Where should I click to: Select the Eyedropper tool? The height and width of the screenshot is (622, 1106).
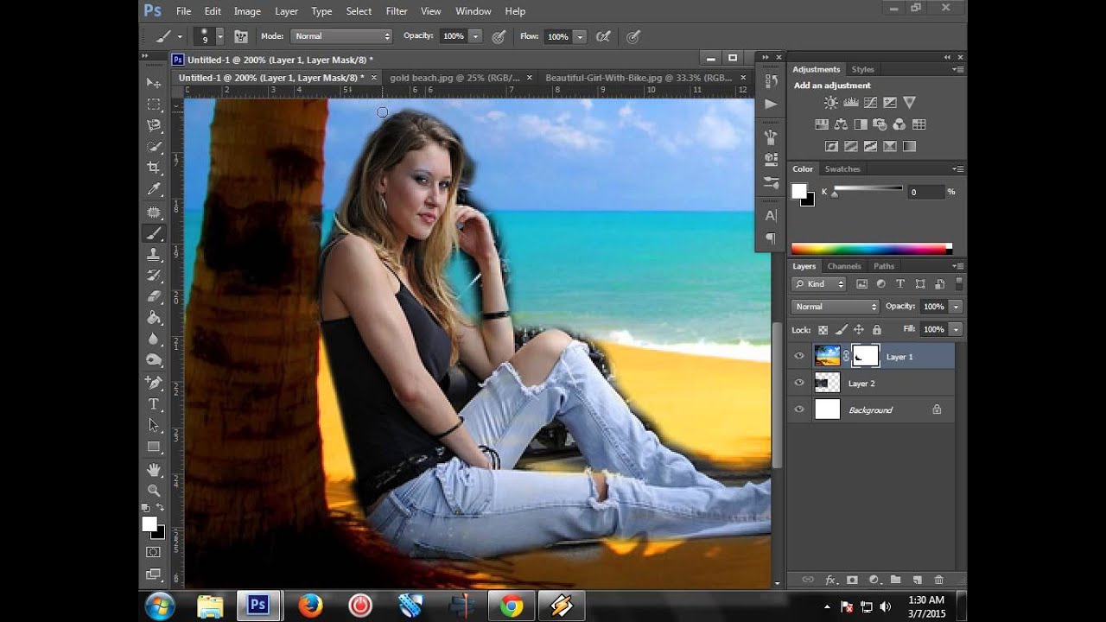coord(154,189)
